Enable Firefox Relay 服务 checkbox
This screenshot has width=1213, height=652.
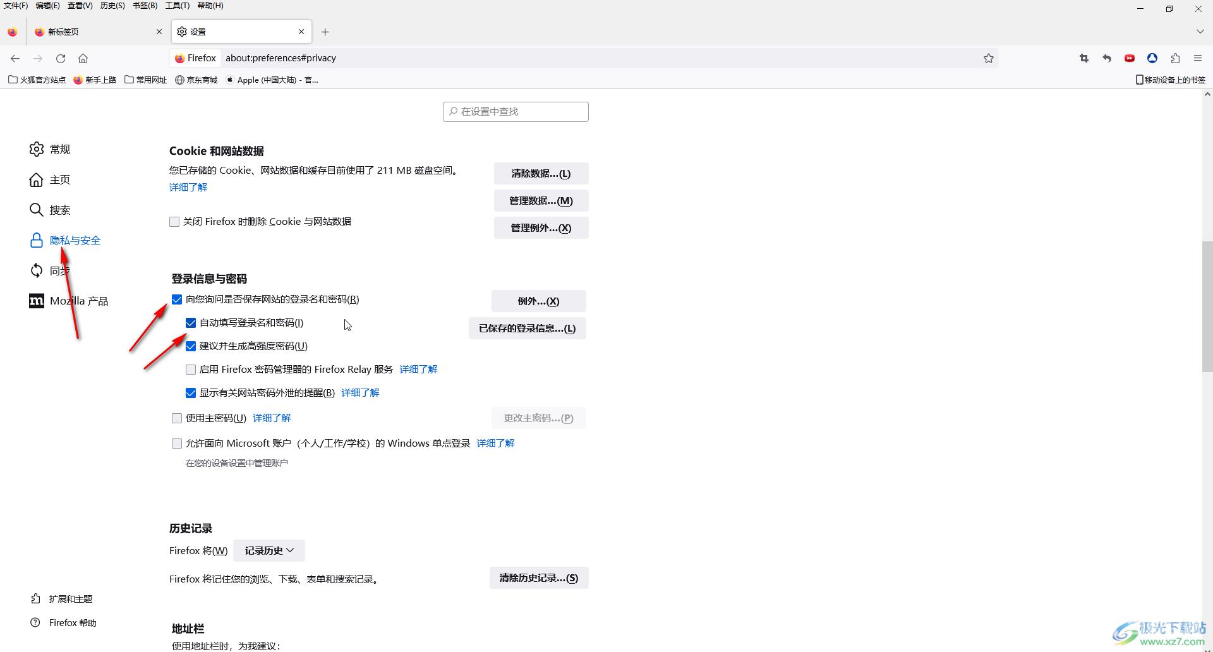(191, 370)
